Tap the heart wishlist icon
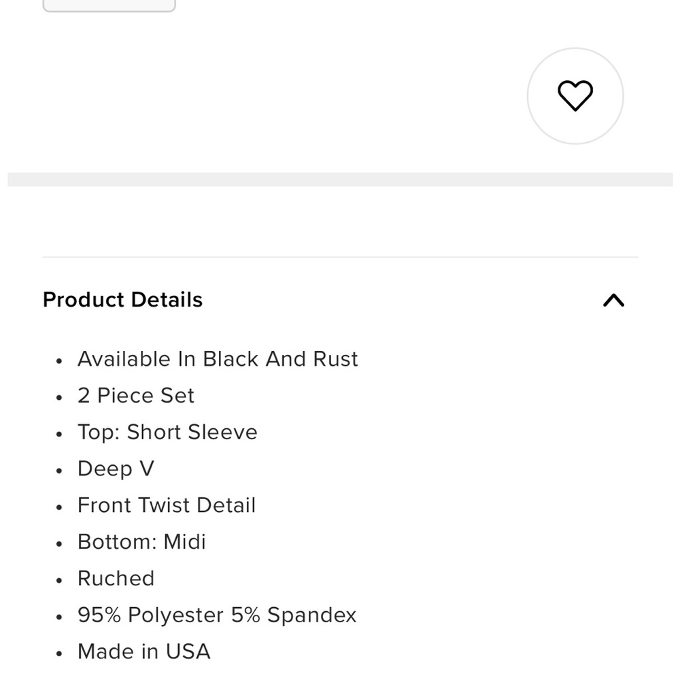Image resolution: width=680 pixels, height=680 pixels. [575, 96]
